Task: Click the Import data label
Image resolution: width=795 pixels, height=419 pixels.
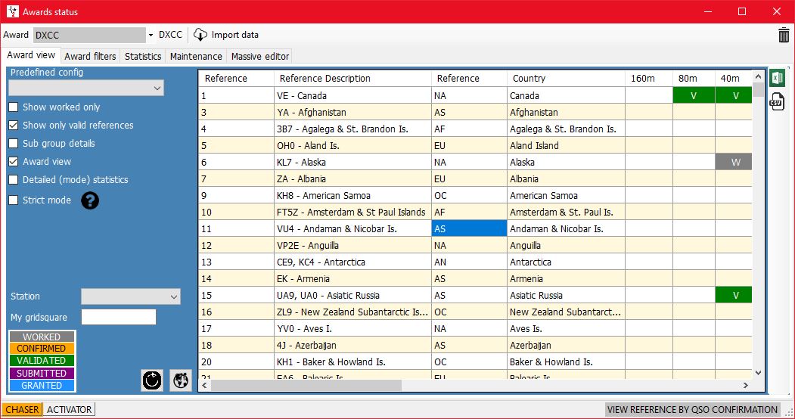Action: (234, 35)
